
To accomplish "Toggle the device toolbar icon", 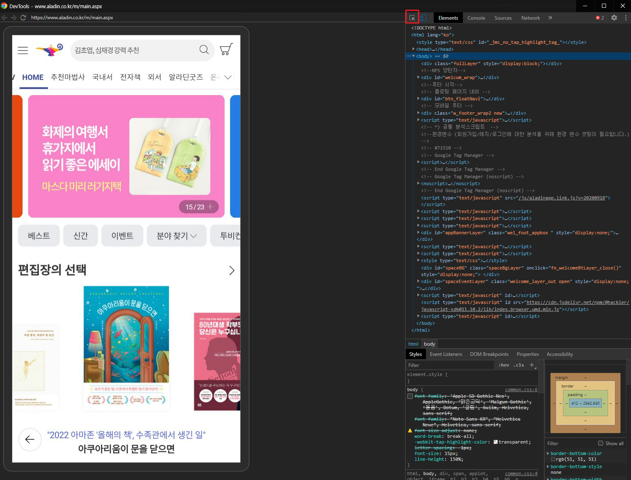I will point(423,18).
